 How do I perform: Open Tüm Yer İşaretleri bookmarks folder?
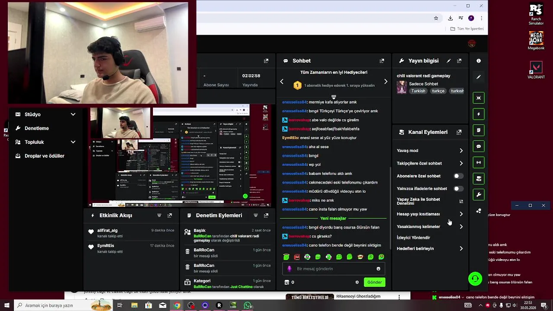click(467, 29)
